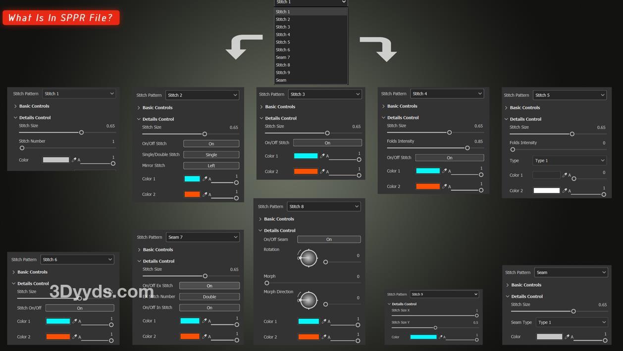Click the cyan Color 1 swatch in Stitch 6 panel
The height and width of the screenshot is (351, 623).
click(58, 321)
